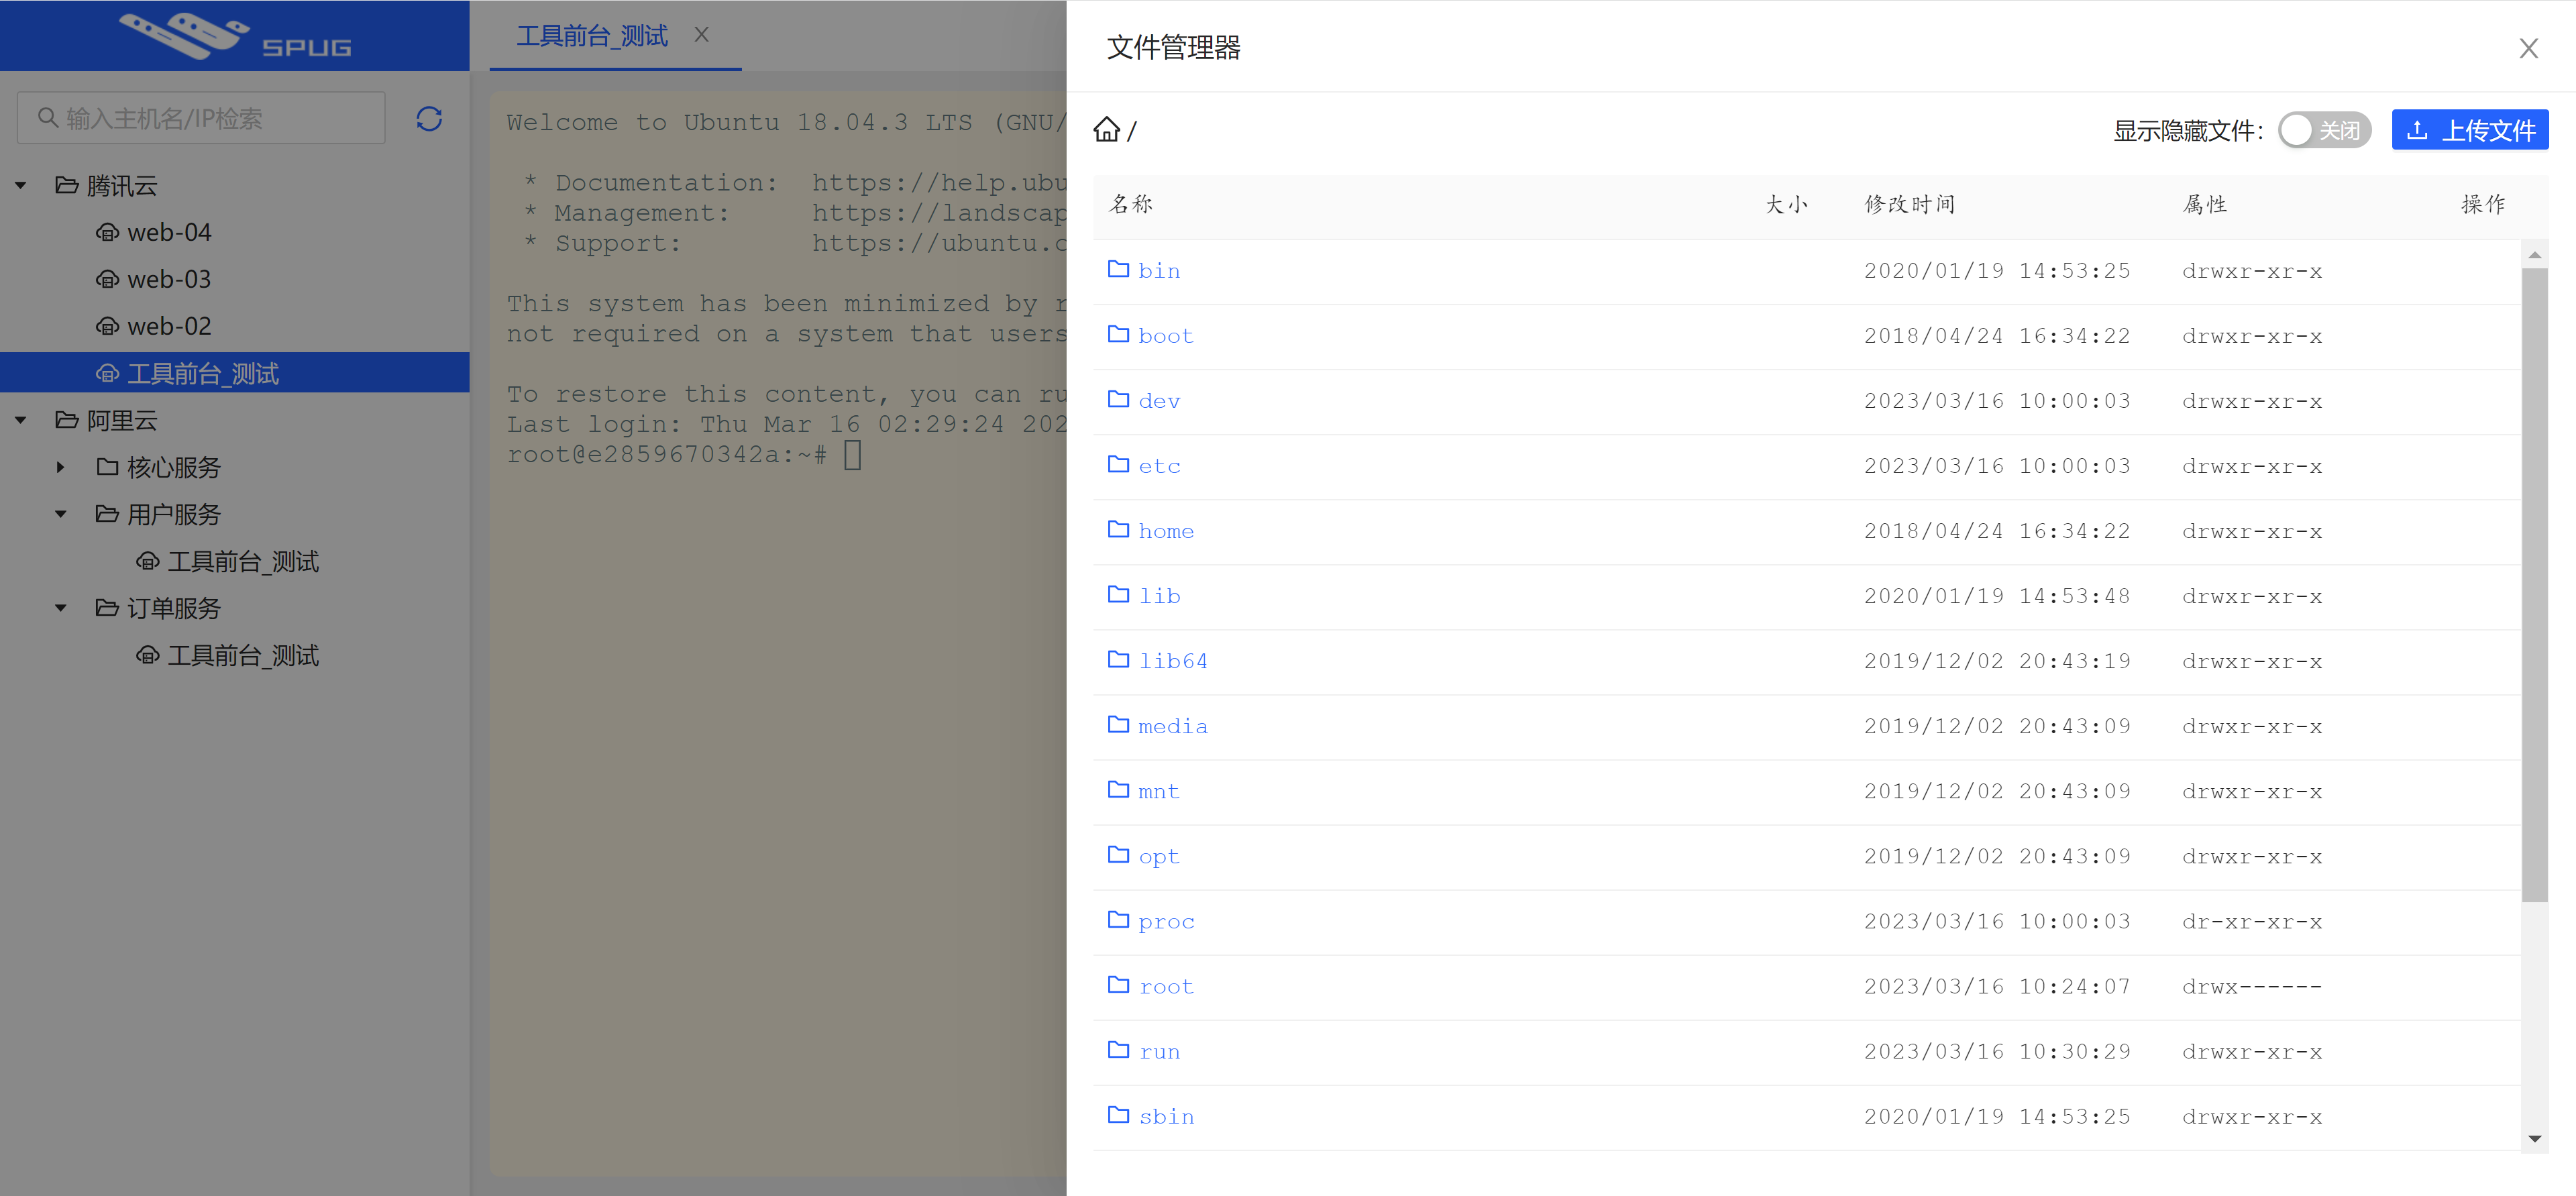The image size is (2576, 1196).
Task: Collapse the 用户服务 folder node
Action: 61,514
